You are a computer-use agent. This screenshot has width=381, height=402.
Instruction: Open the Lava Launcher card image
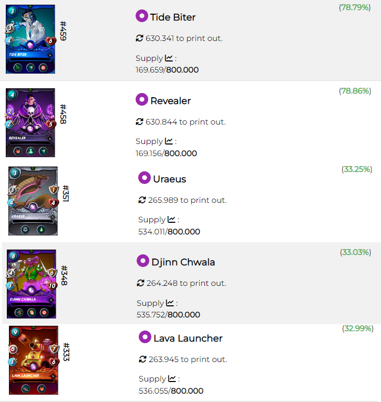pos(33,360)
